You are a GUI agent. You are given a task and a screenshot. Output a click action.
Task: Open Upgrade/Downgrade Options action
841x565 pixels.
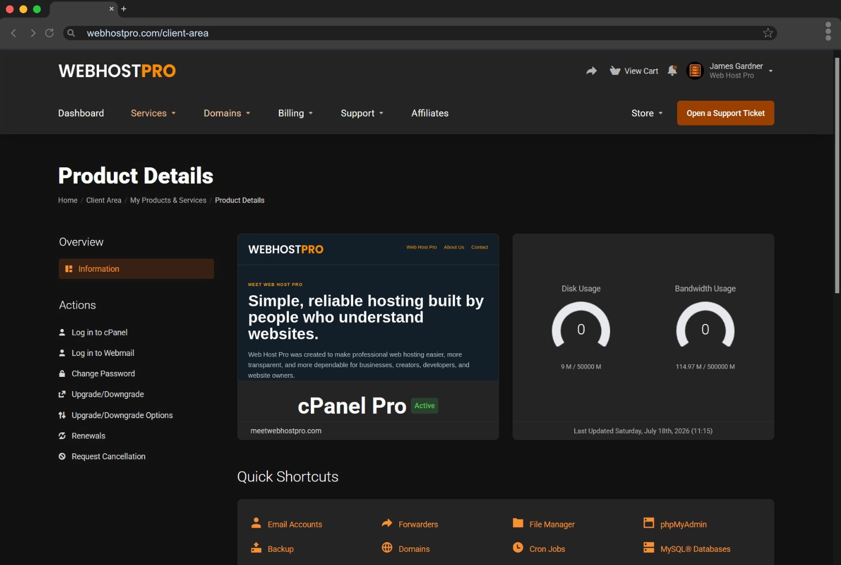tap(122, 415)
